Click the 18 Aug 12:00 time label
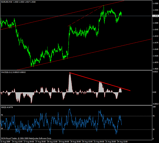This screenshot has height=143, width=159. point(52,141)
